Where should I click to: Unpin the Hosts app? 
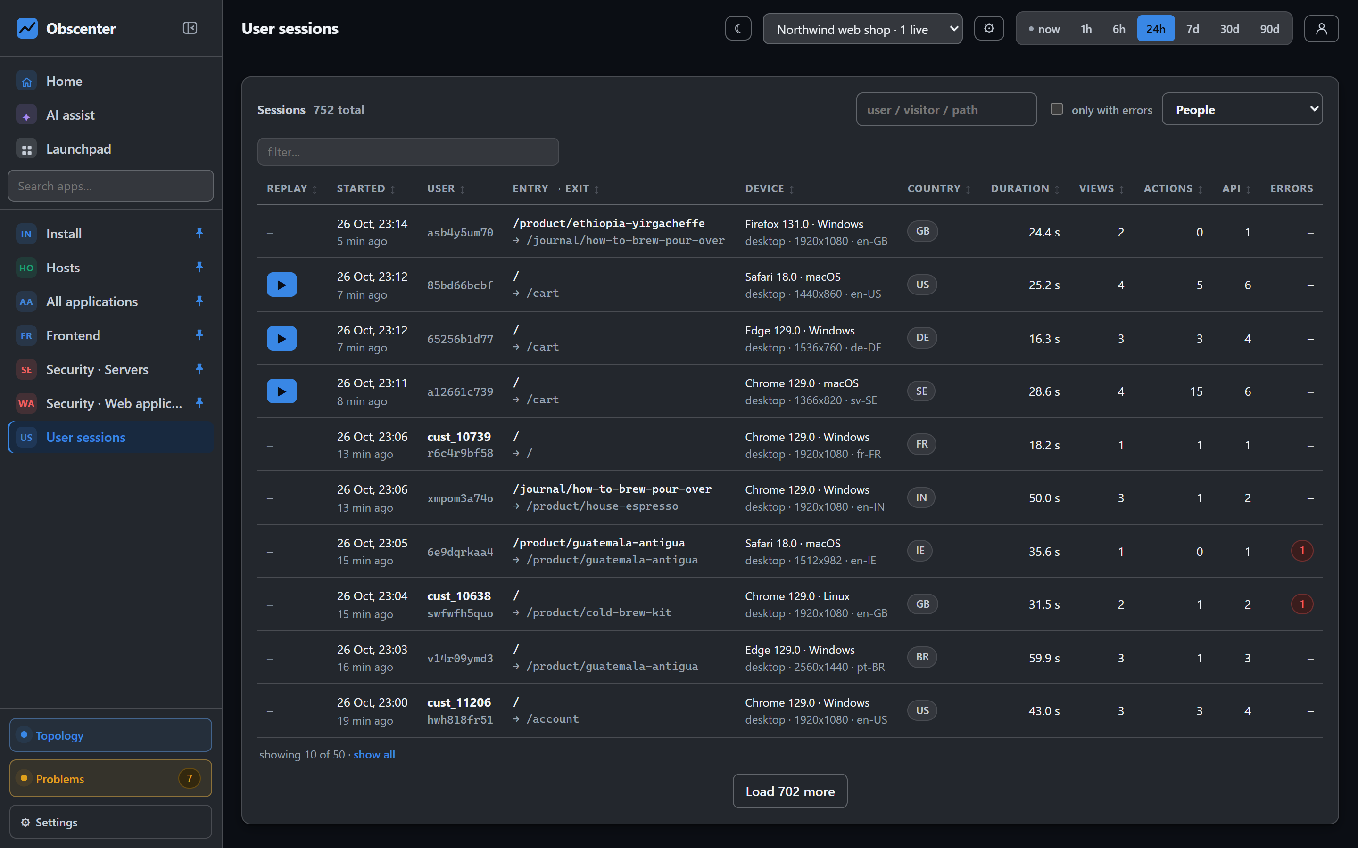(199, 268)
